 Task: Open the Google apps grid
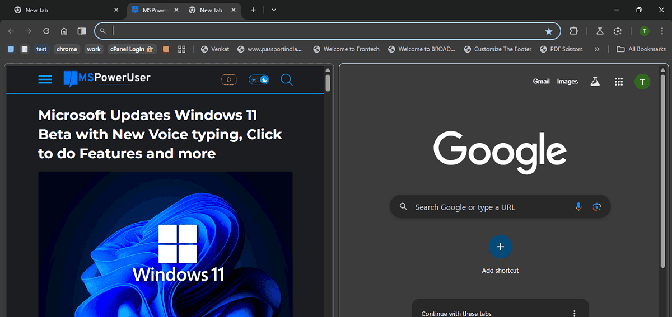pyautogui.click(x=619, y=82)
